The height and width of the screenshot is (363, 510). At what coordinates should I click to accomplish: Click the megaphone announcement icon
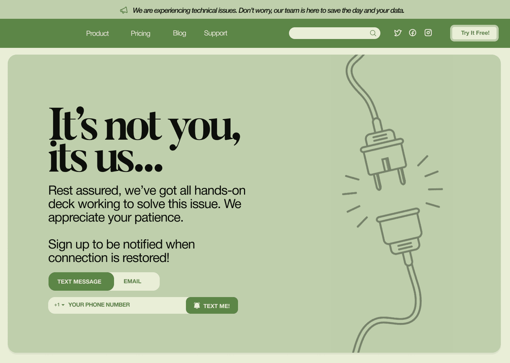click(x=124, y=10)
